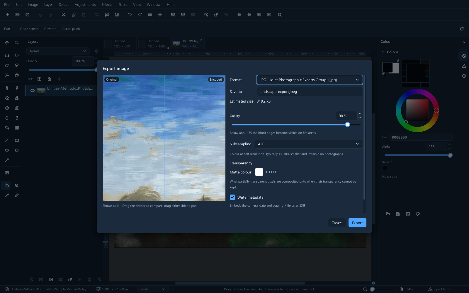
Task: Click the search magnifier icon in toolbar
Action: 280,15
